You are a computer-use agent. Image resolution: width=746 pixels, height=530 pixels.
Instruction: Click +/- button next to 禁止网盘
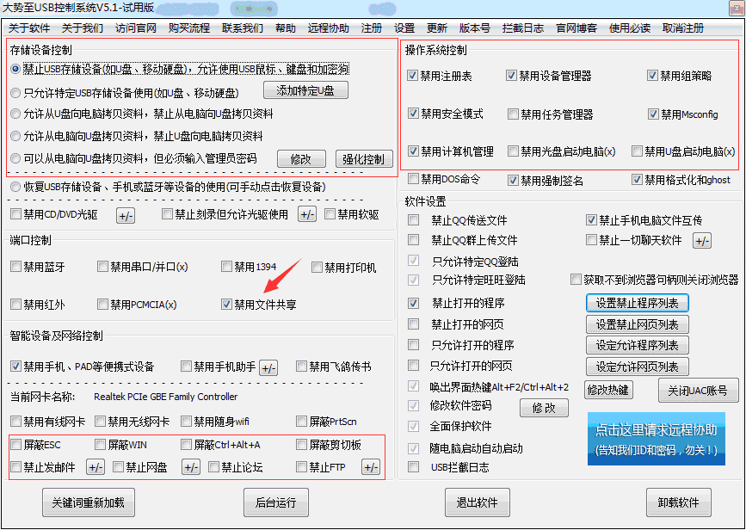click(x=191, y=467)
